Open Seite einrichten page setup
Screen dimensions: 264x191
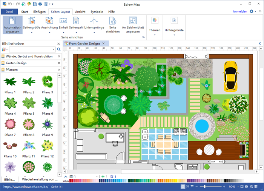[112, 22]
